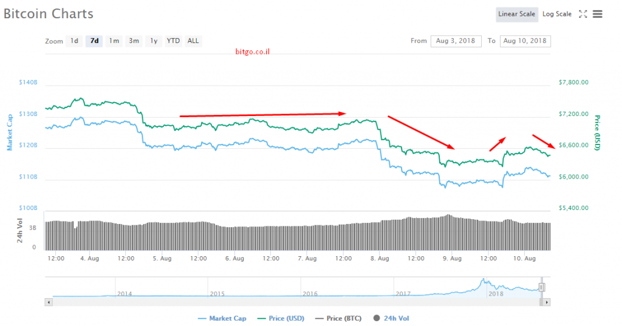Screen dimensions: 622x326
Task: Toggle 24h Vol series in legend
Action: point(395,318)
